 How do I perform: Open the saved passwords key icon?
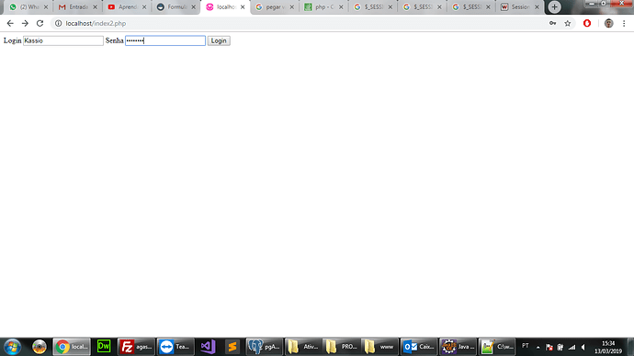[x=553, y=24]
